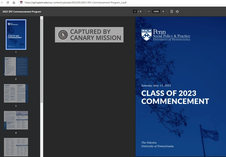Jump to page 2 thumbnail
This screenshot has height=157, width=226.
16,67
